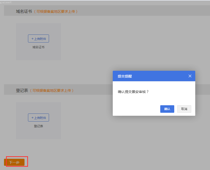Click the empty footer area left of 确认
The image size is (210, 170).
click(135, 109)
